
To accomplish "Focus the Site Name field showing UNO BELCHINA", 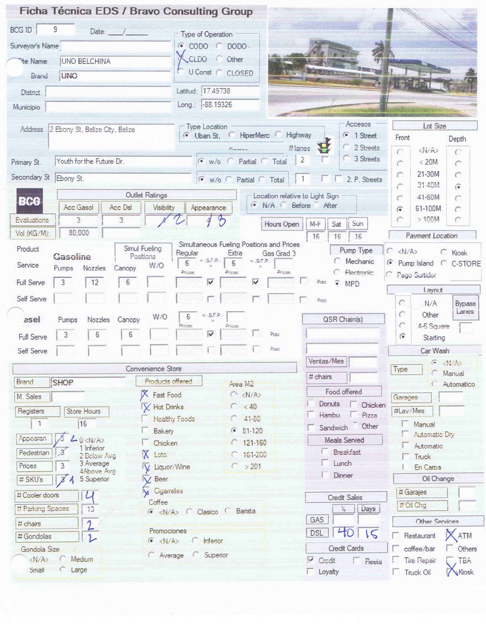I will (x=115, y=62).
